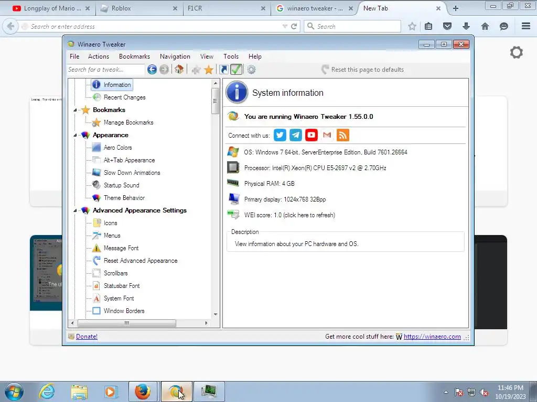Open the Bookmarks menu

pyautogui.click(x=134, y=57)
